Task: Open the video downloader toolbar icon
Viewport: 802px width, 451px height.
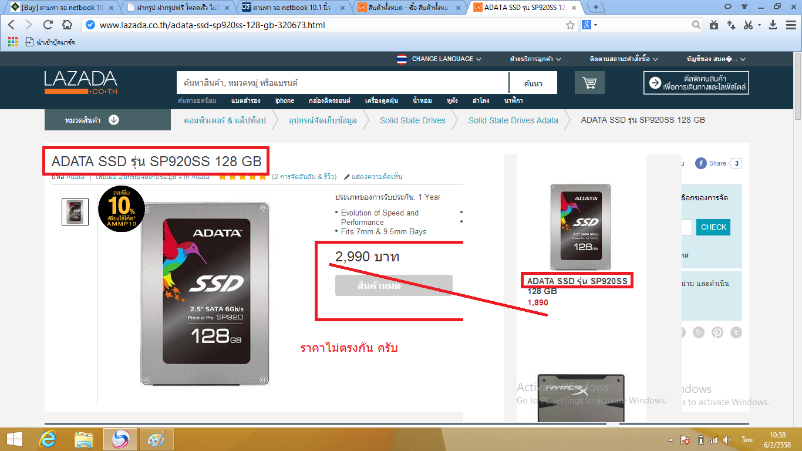Action: point(714,25)
